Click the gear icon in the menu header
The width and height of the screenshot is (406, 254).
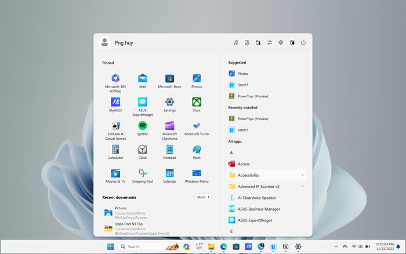point(281,42)
